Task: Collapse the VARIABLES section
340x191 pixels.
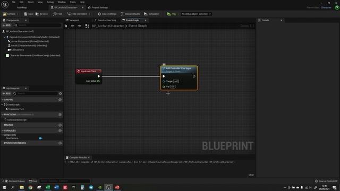Action: point(3,131)
